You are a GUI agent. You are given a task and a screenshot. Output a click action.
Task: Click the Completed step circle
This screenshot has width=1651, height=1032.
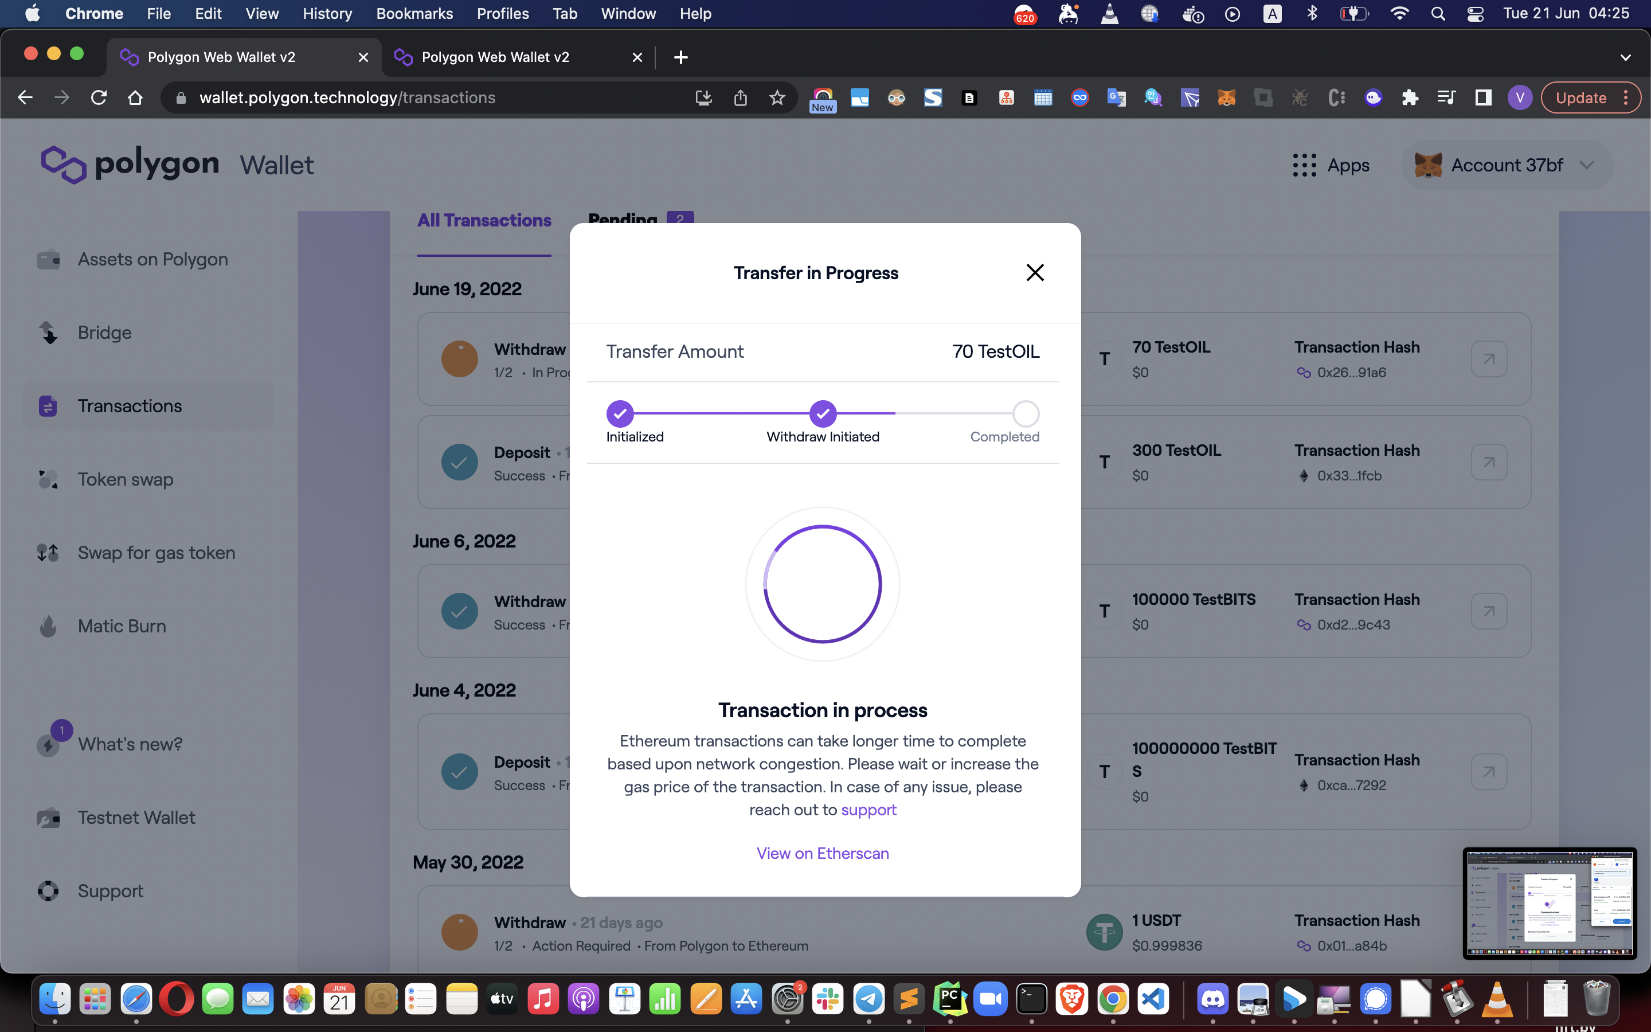[1025, 413]
